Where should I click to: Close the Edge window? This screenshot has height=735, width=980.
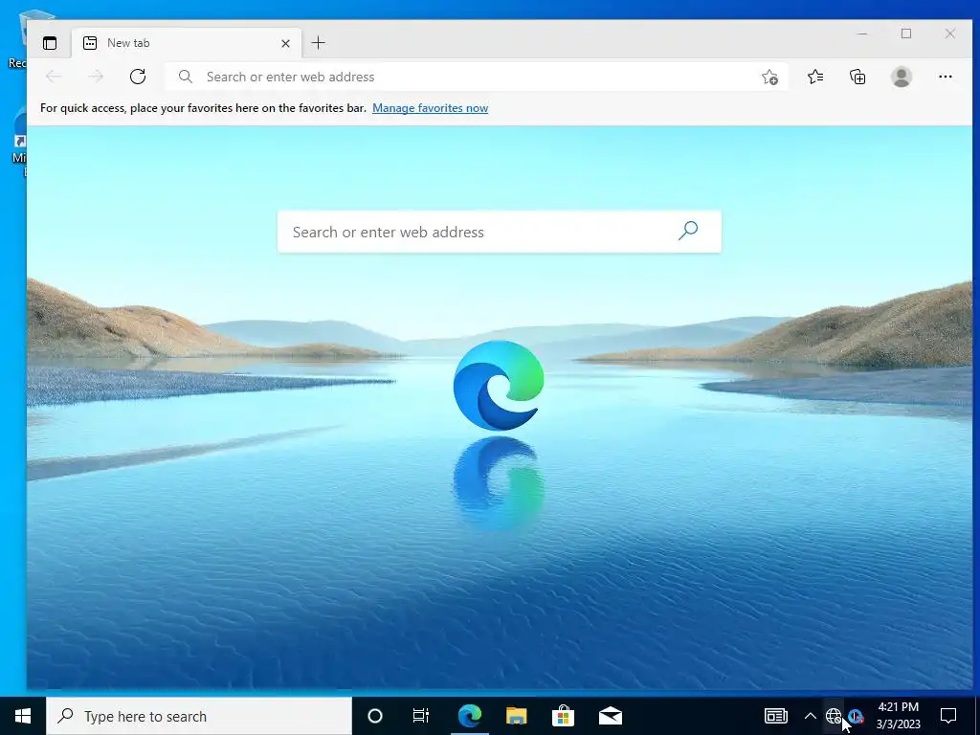950,33
